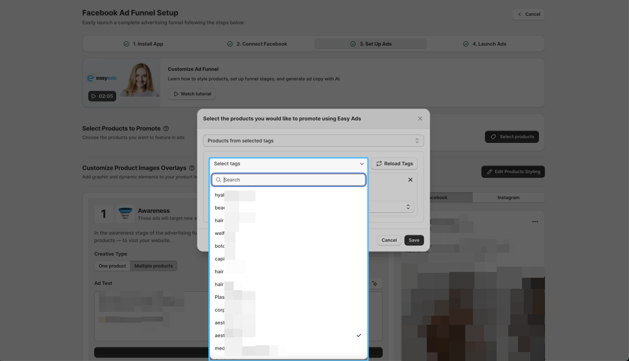The width and height of the screenshot is (629, 361).
Task: Switch creative type to One product
Action: point(112,265)
